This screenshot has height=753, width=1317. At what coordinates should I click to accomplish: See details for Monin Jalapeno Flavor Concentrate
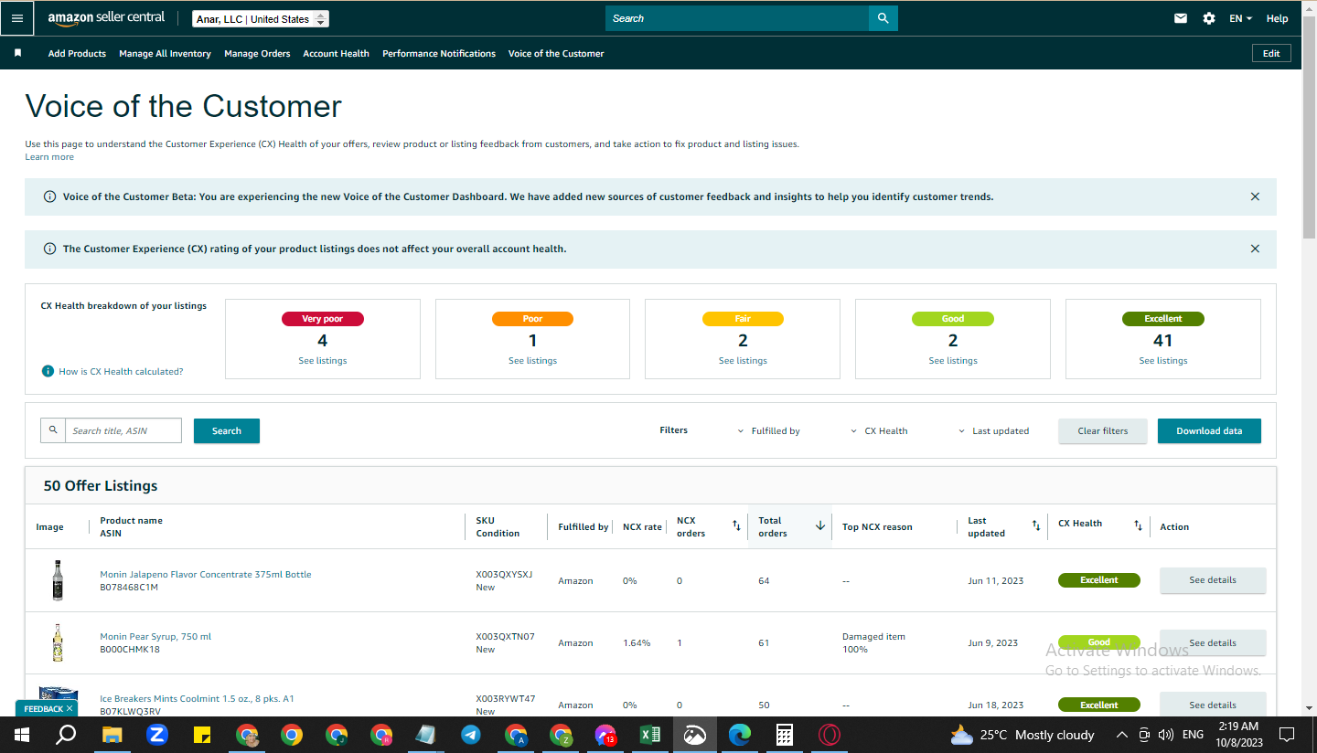(x=1213, y=580)
